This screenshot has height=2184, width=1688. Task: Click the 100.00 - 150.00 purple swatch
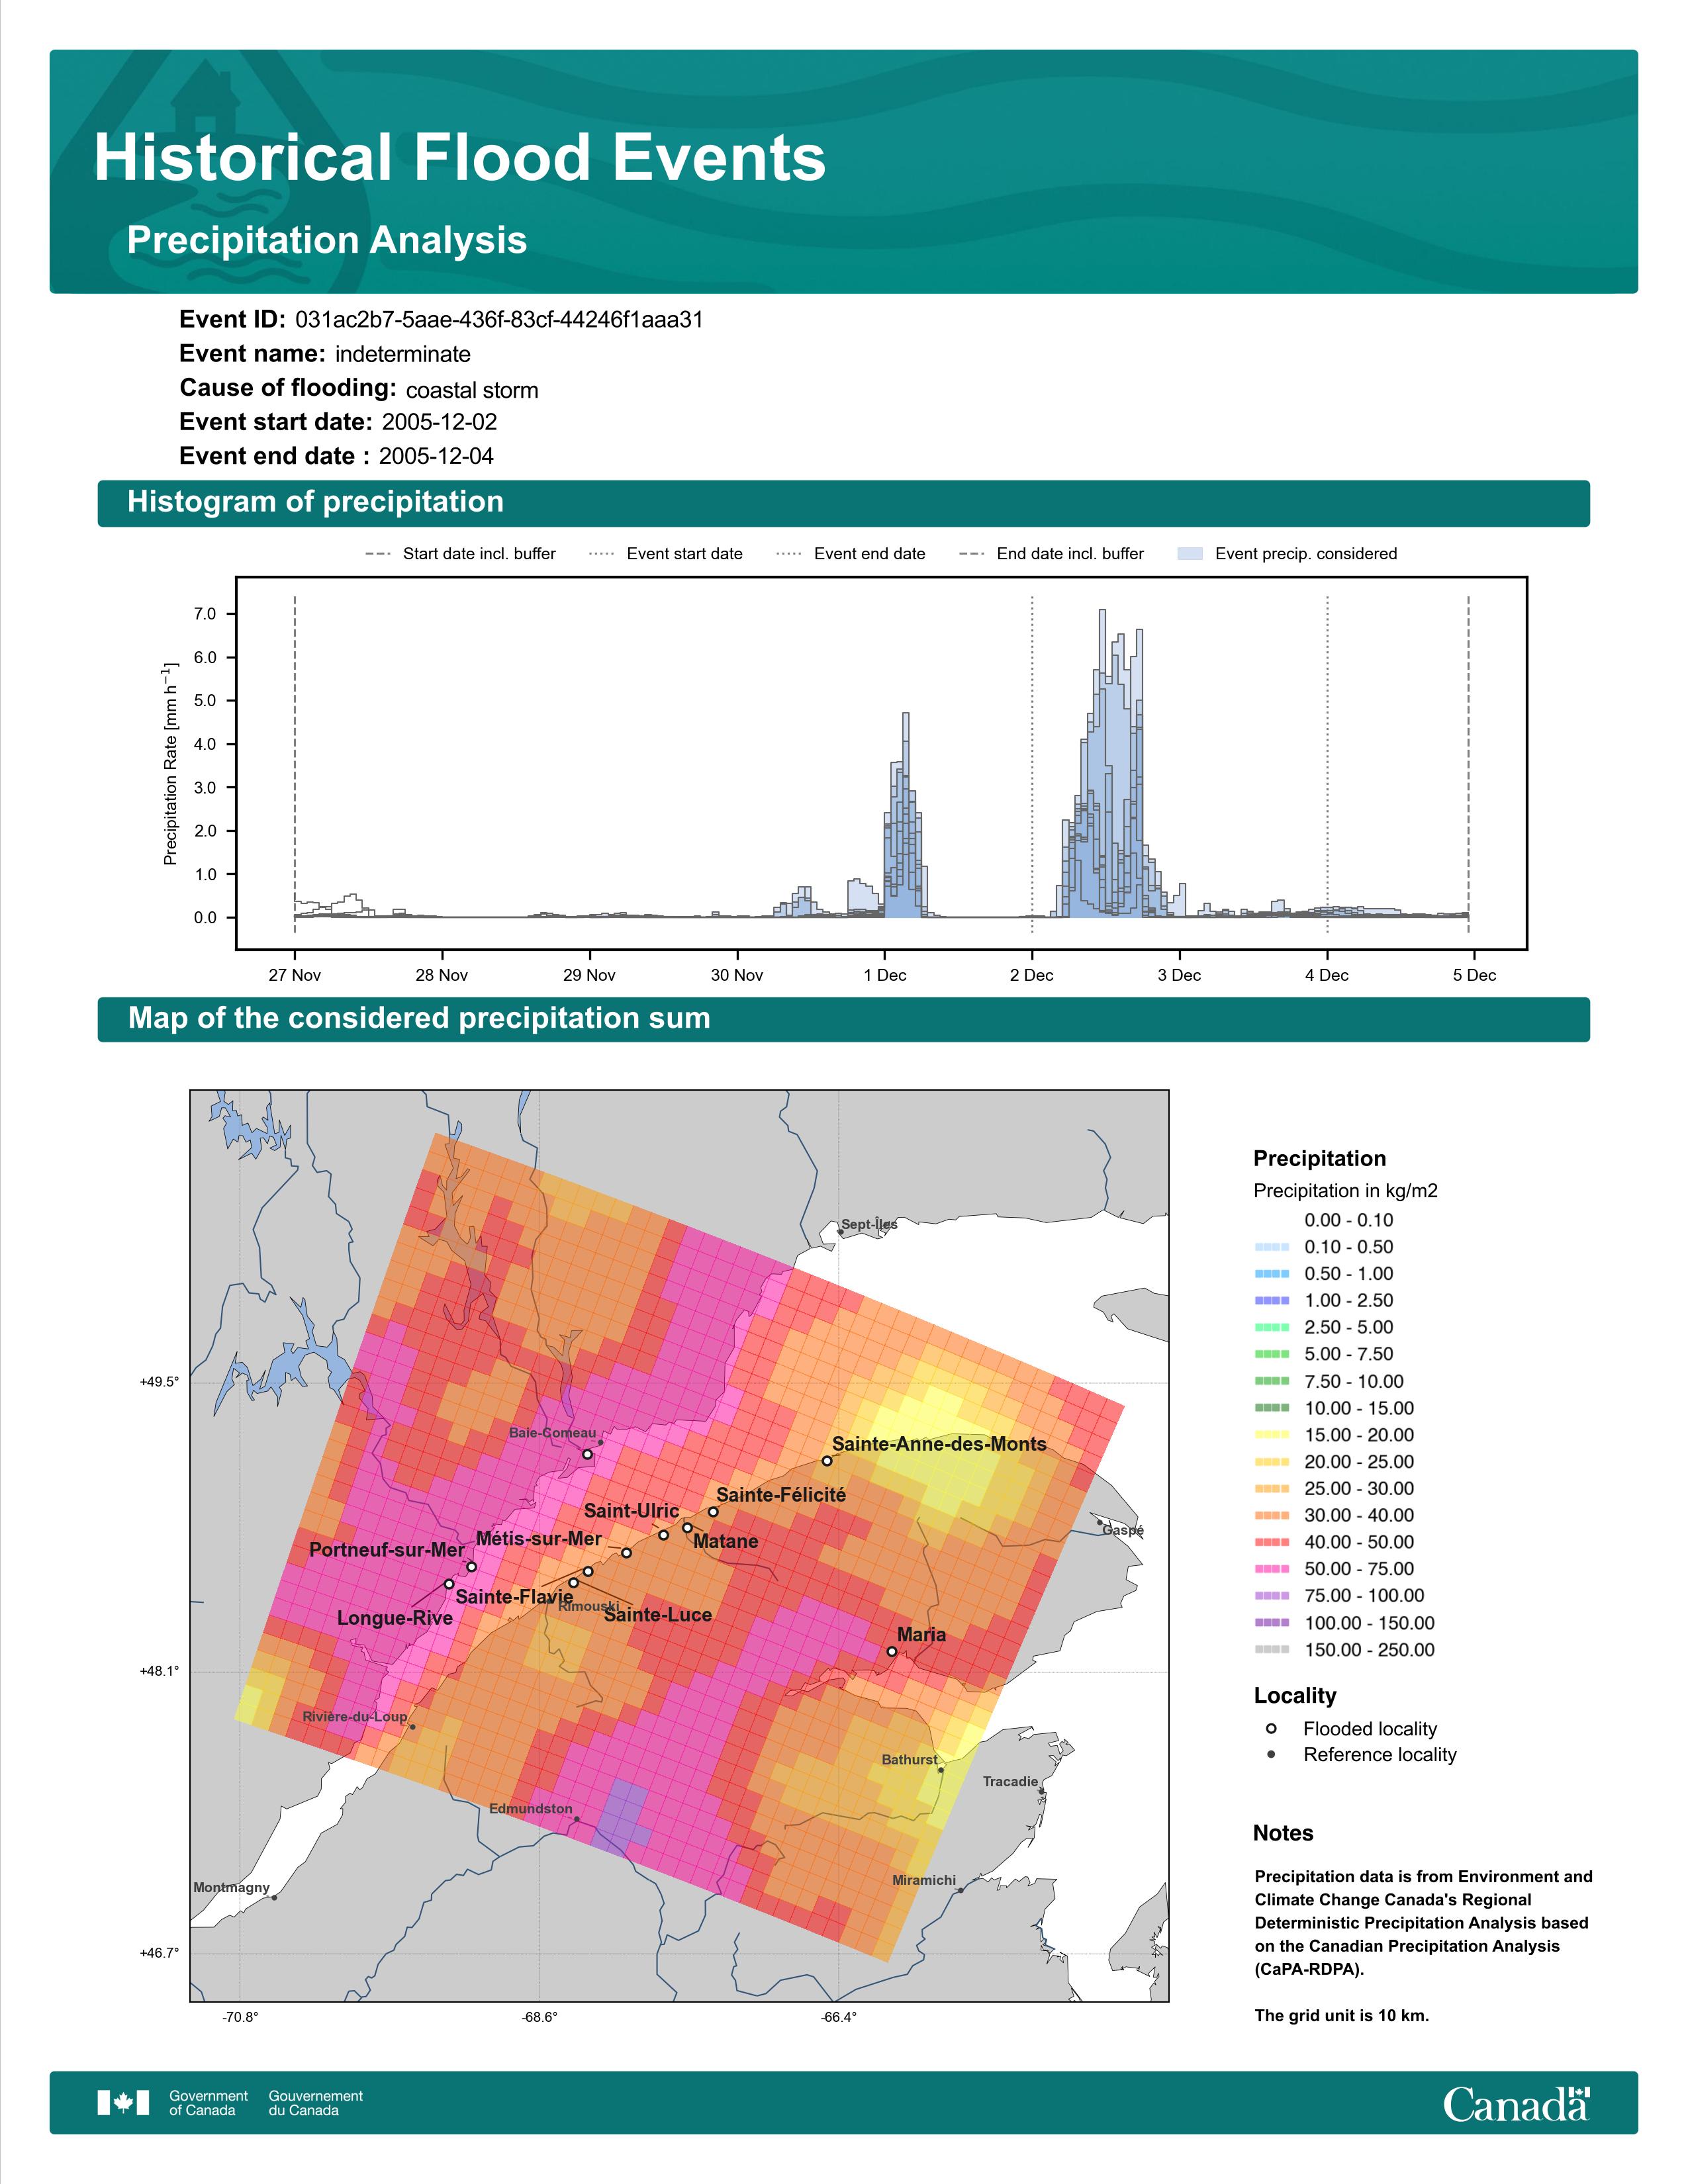pyautogui.click(x=1272, y=1623)
